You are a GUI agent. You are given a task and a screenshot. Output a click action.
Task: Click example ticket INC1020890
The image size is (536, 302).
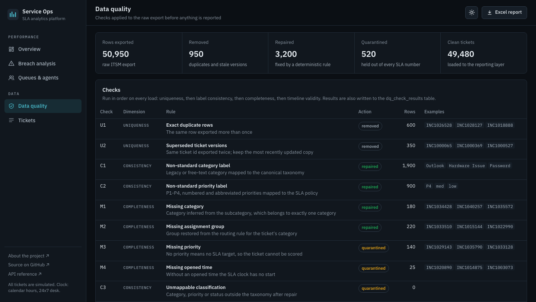439,267
